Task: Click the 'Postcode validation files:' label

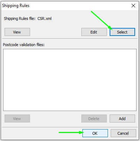Action: 24,45
